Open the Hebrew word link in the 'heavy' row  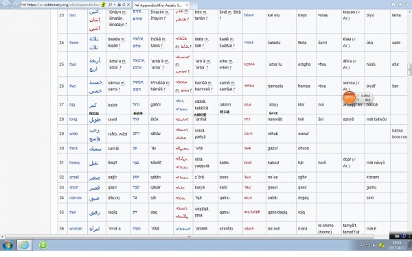tap(136, 162)
